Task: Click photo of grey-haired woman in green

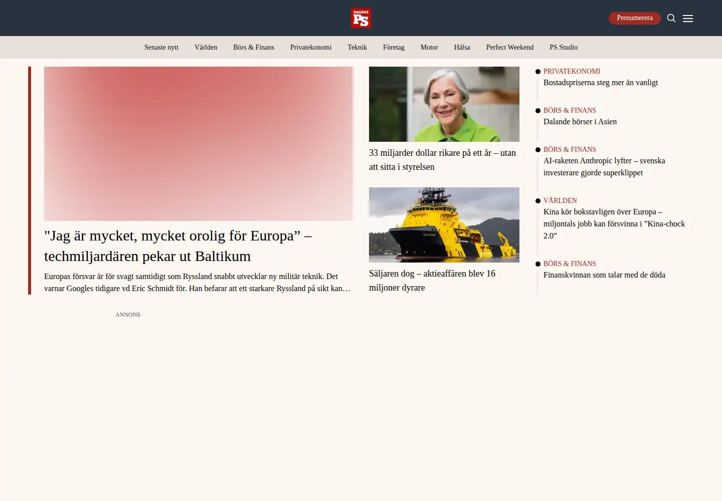Action: (x=444, y=104)
